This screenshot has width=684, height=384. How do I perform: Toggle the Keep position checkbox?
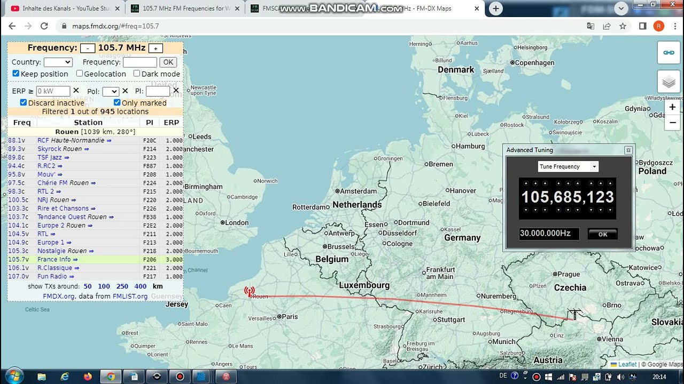pos(16,74)
